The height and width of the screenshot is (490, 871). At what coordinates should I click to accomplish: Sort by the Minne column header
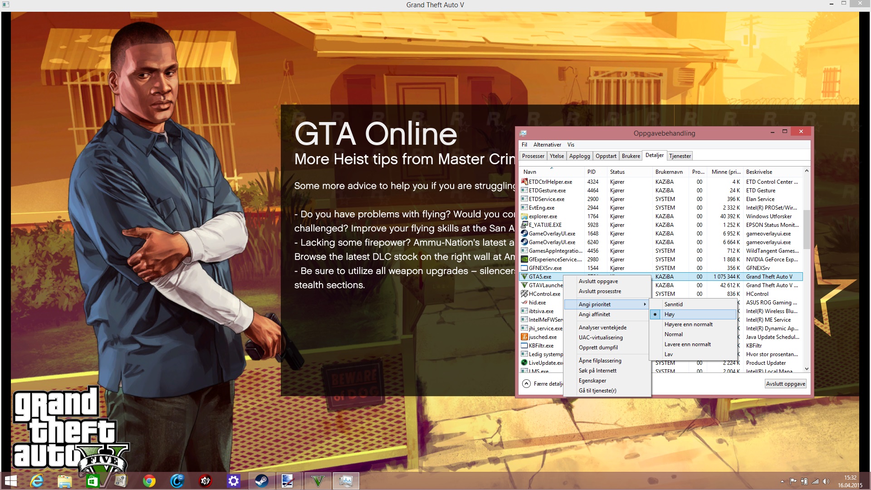(725, 172)
